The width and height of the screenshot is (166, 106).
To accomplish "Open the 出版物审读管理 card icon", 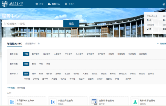I will point(94,102).
